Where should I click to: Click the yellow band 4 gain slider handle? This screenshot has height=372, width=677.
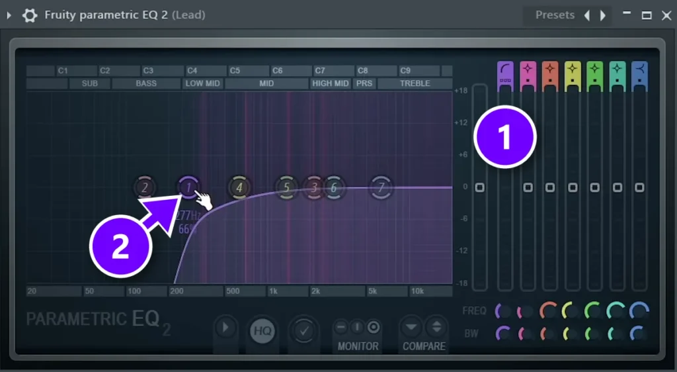(573, 187)
